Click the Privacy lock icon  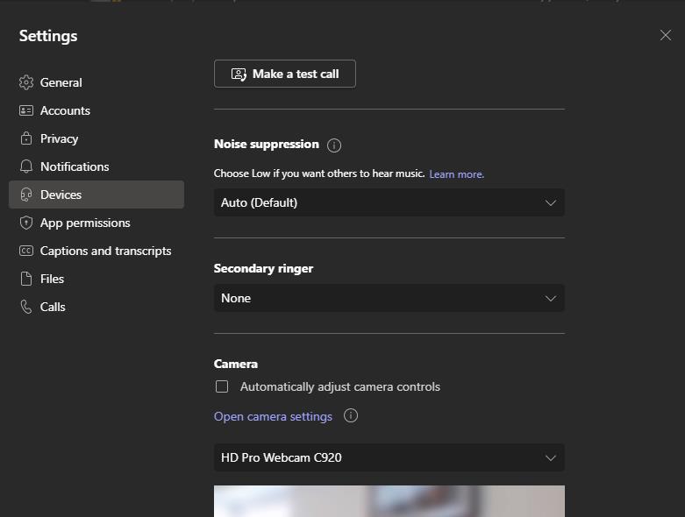26,138
